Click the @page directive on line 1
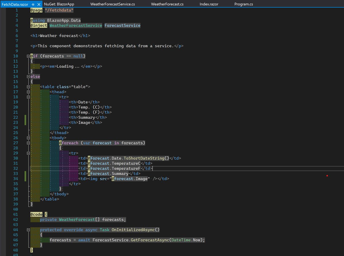Image resolution: width=344 pixels, height=256 pixels. [36, 10]
